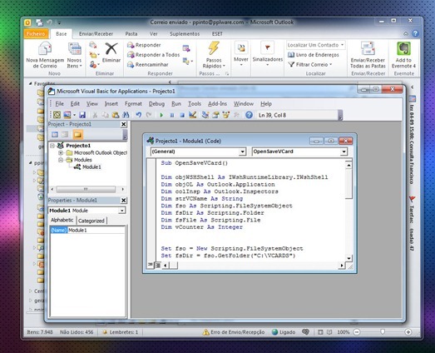The width and height of the screenshot is (435, 353).
Task: Open Filtrar Correio dropdown in Outlook
Action: [x=310, y=64]
